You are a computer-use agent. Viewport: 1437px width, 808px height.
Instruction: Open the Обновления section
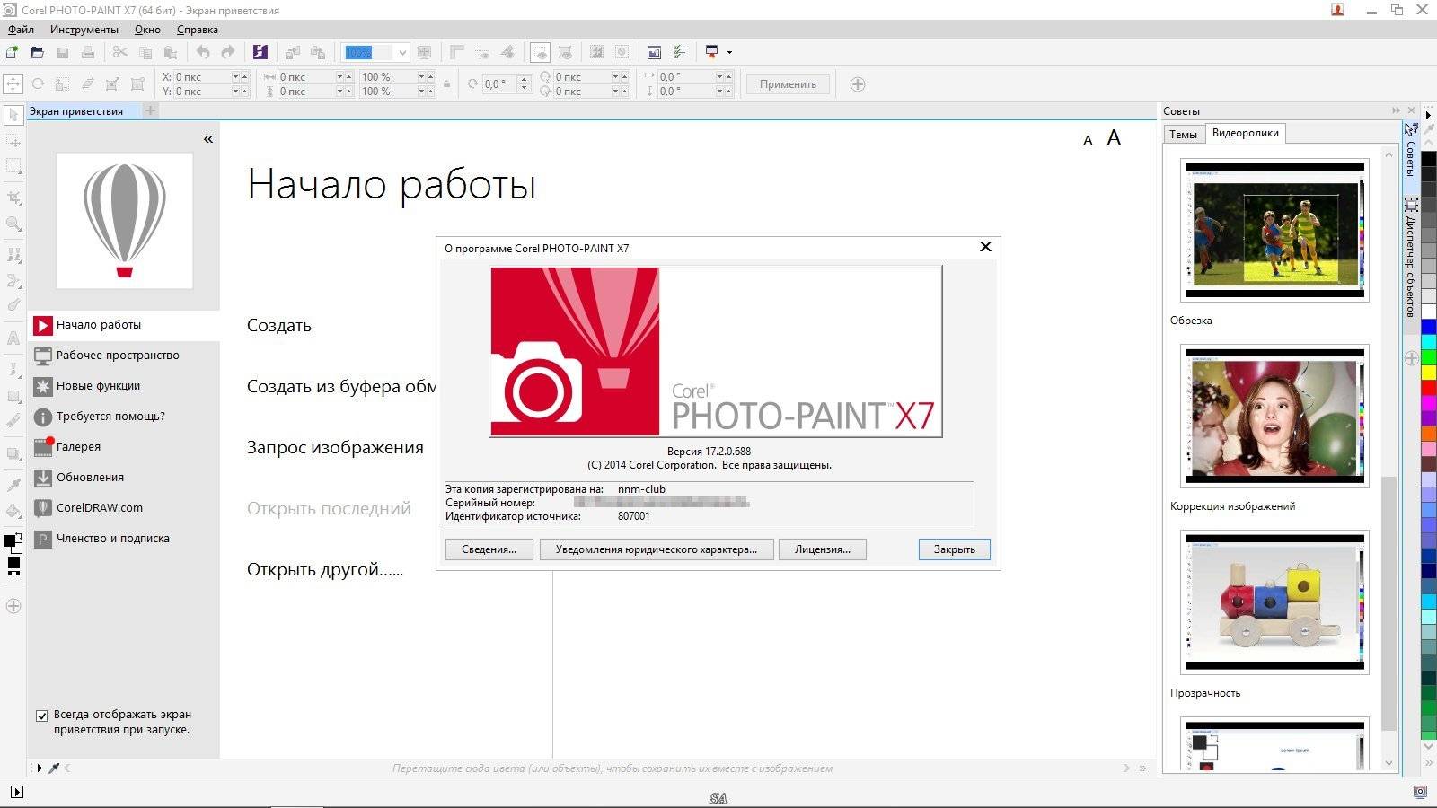point(87,477)
